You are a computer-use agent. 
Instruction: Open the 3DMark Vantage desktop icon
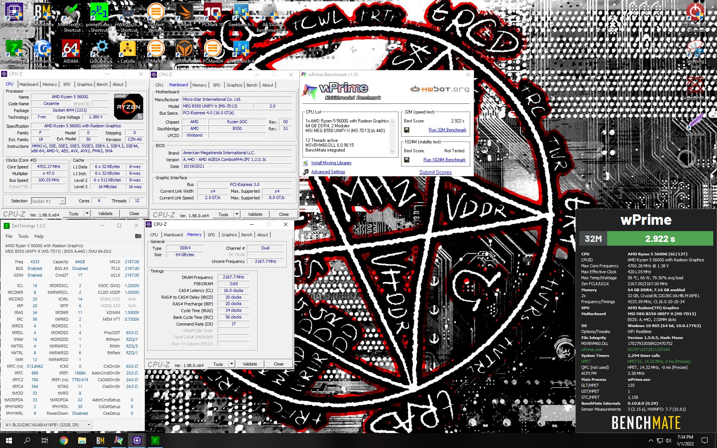click(x=156, y=18)
